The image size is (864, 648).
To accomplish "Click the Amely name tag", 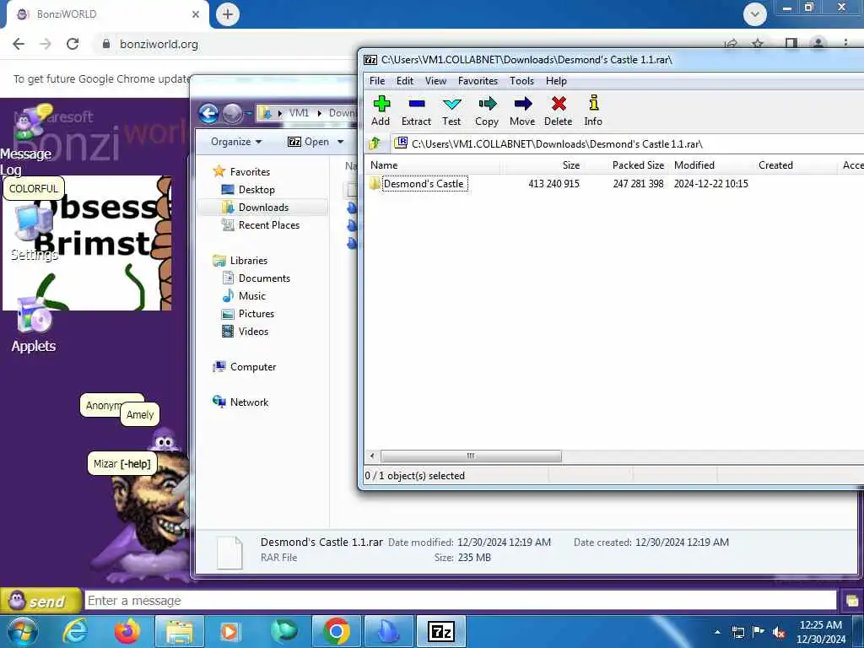I will (140, 414).
